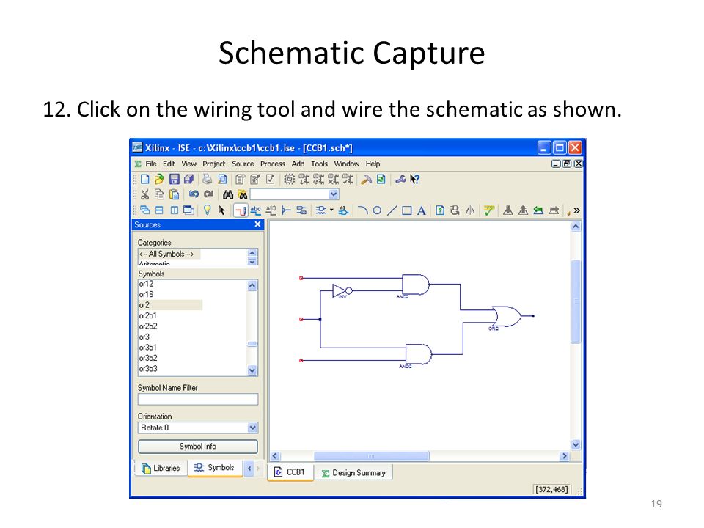Click the Symbol Name Filter field
The height and width of the screenshot is (528, 704).
point(198,399)
